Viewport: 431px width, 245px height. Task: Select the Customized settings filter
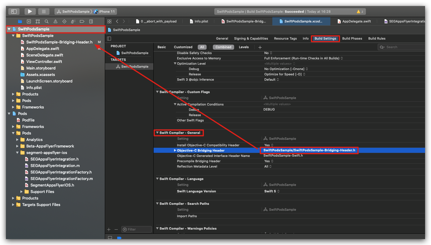(183, 47)
